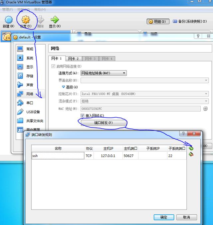Click the 主机IP column header
This screenshot has height=225, width=213.
[x=108, y=148]
